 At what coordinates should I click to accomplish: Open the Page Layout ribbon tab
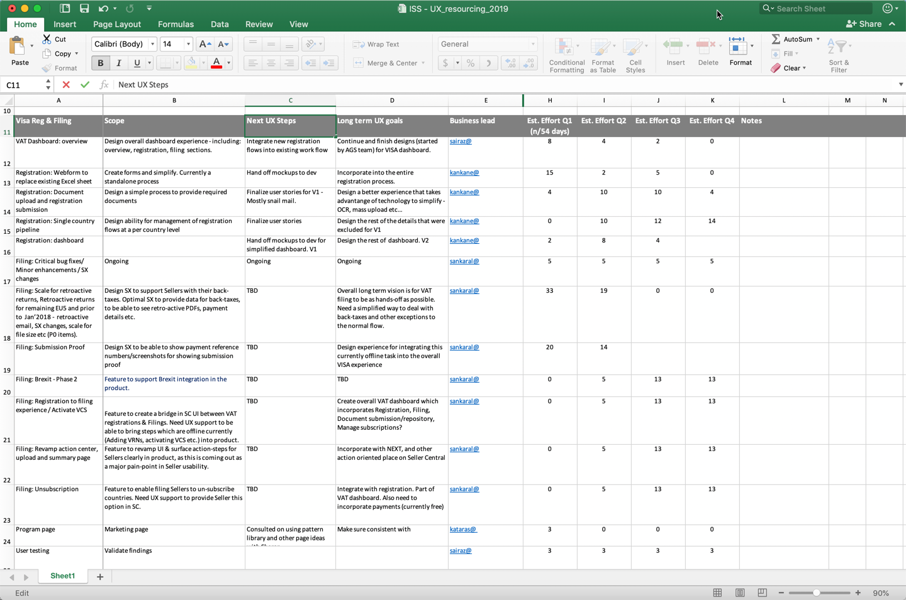pos(117,25)
